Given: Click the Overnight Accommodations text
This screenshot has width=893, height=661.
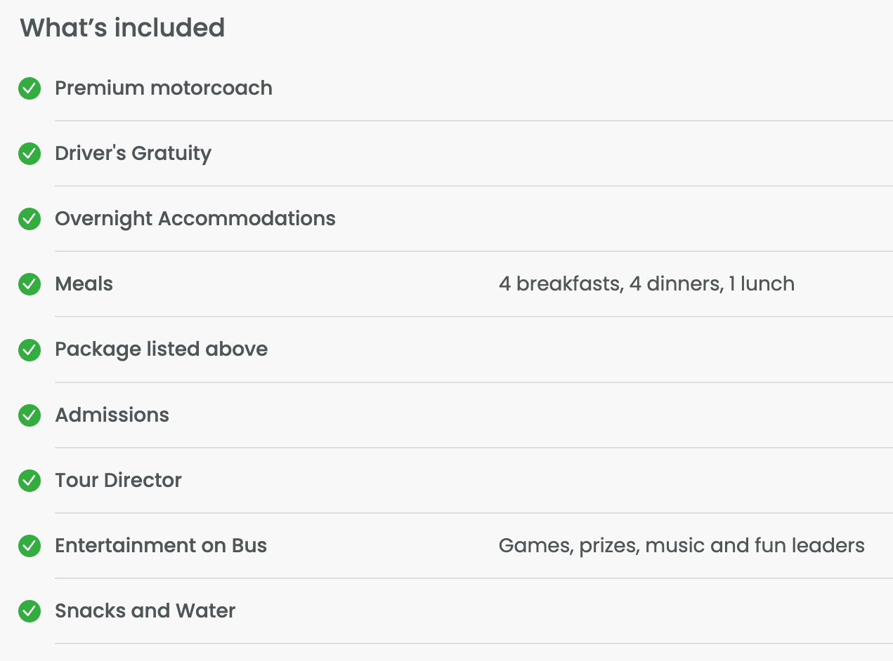Looking at the screenshot, I should pyautogui.click(x=195, y=219).
